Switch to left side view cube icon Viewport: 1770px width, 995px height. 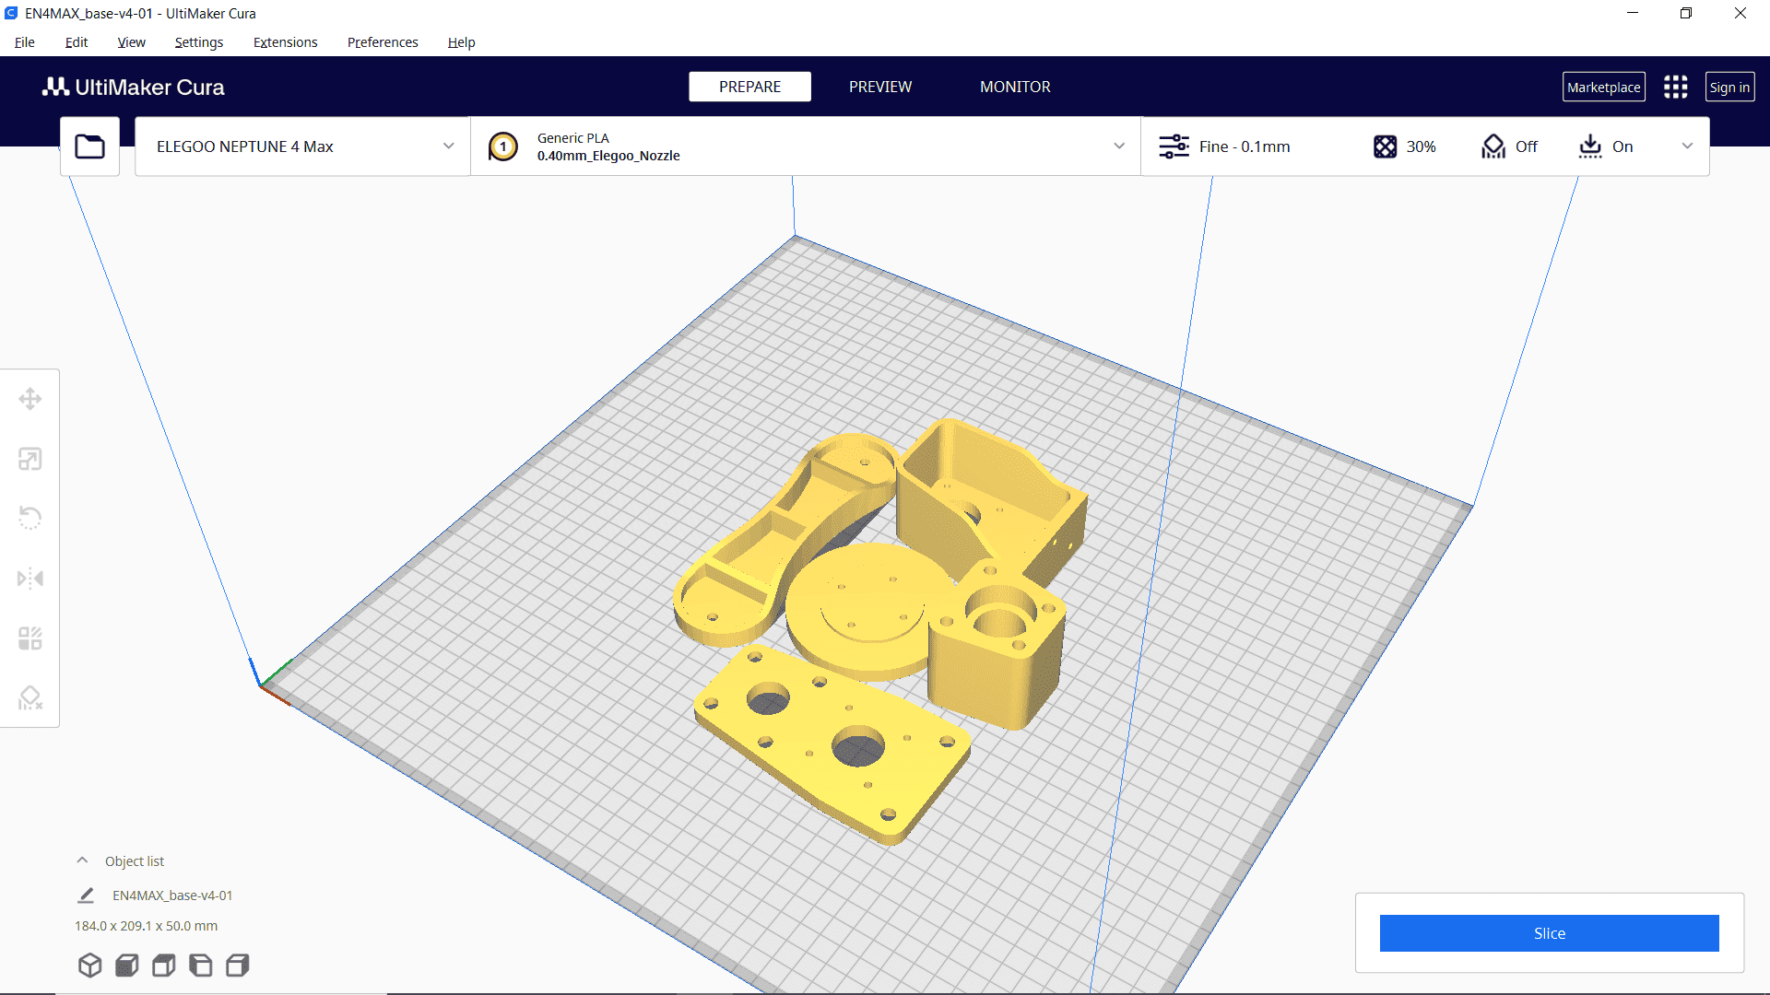click(200, 965)
